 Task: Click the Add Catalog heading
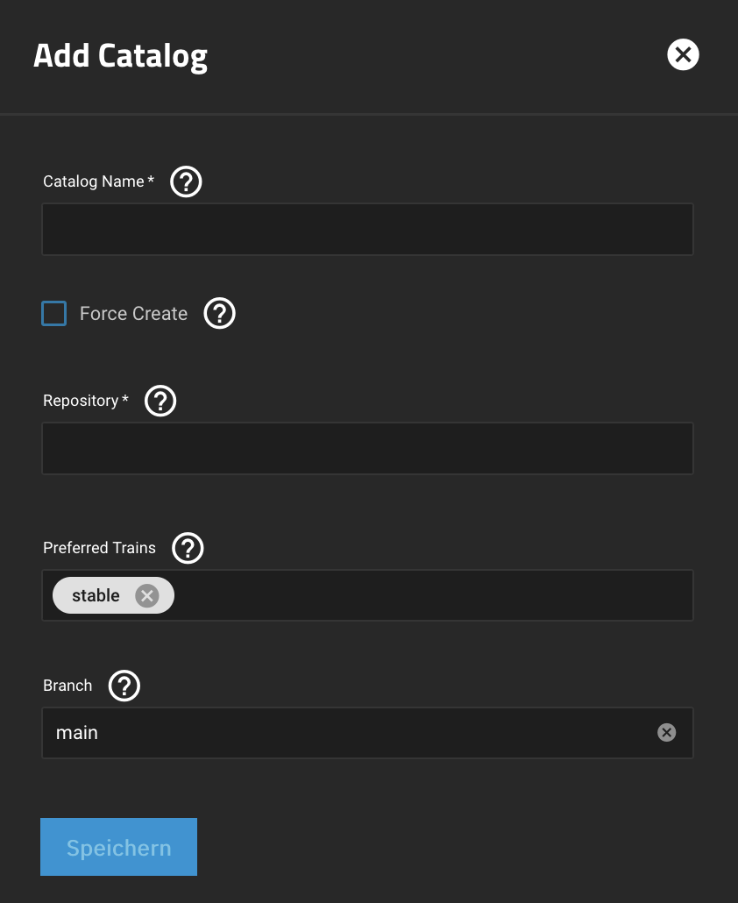(120, 56)
